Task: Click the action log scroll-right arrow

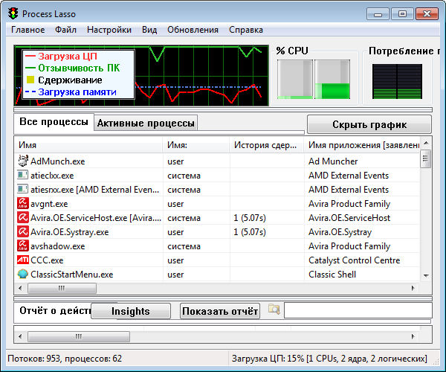Action: tap(413, 336)
